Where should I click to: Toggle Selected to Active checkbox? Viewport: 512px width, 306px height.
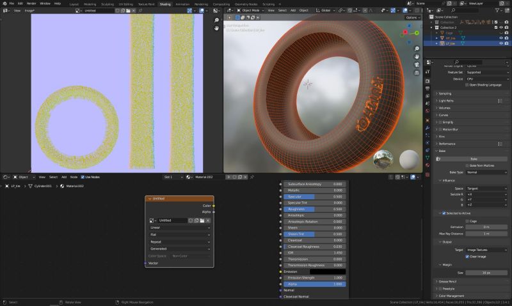tap(444, 213)
